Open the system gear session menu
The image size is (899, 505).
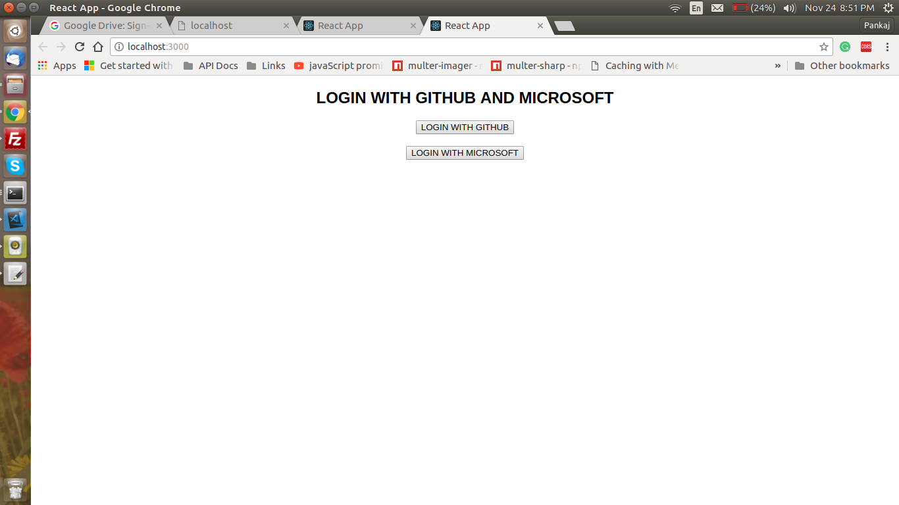(888, 8)
